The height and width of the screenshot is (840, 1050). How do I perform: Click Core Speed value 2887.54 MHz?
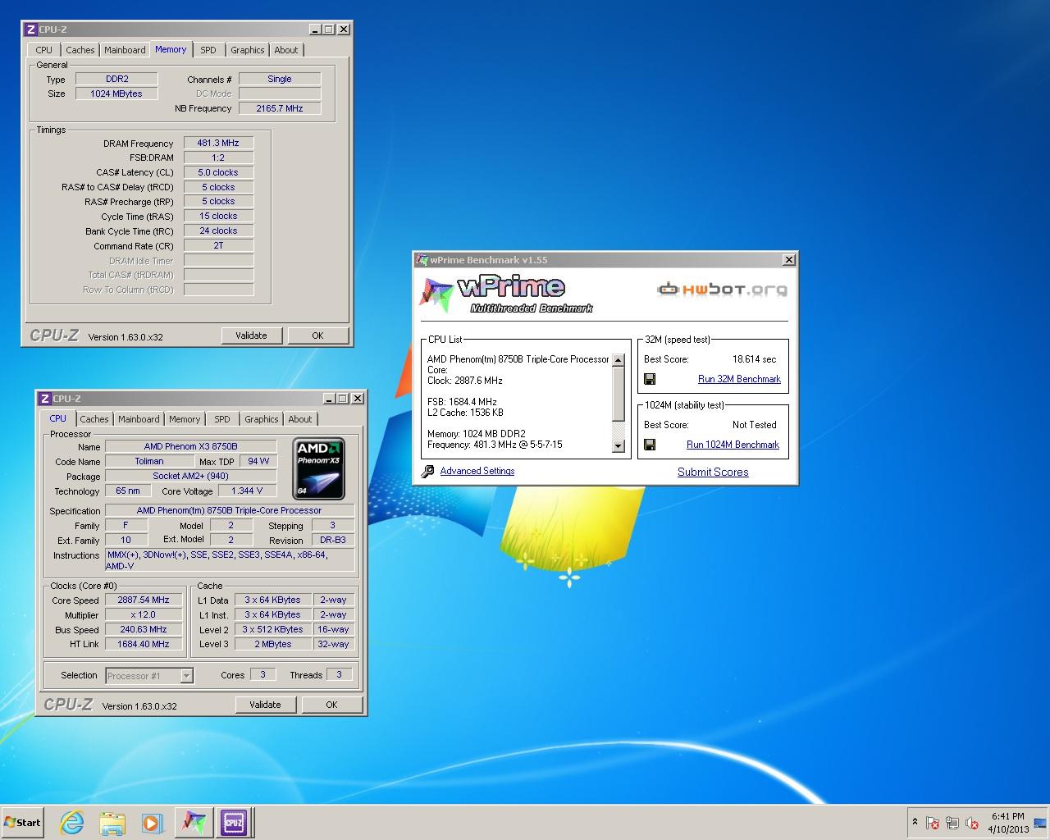coord(144,600)
